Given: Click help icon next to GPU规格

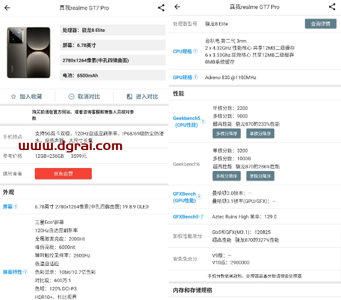Looking at the screenshot, I should coord(195,77).
